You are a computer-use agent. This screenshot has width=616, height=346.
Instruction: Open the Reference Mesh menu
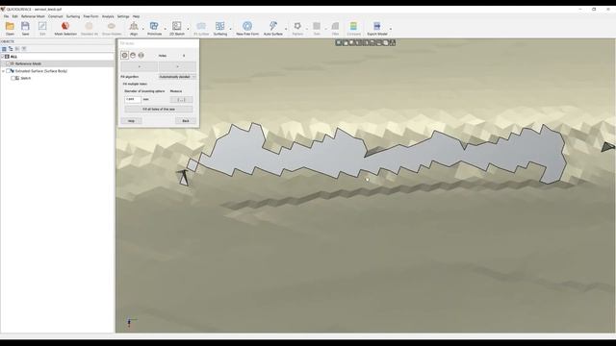tap(33, 16)
